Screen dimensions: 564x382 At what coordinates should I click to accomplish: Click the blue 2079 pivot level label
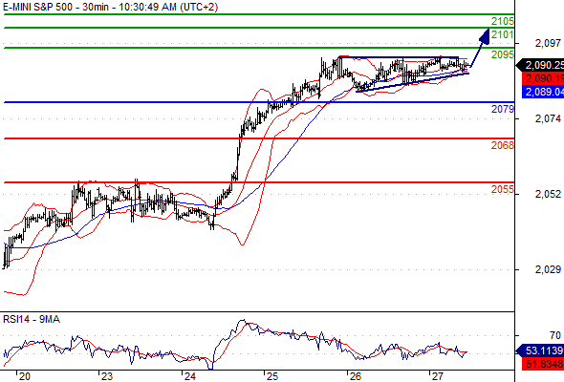[503, 109]
